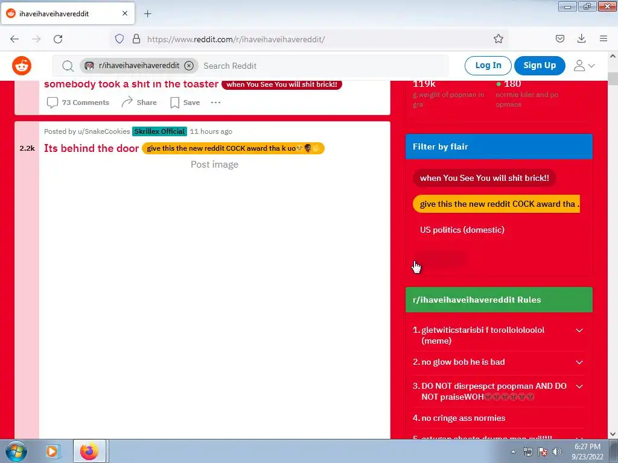The height and width of the screenshot is (463, 618).
Task: Click the 2.2k vote score
Action: (x=27, y=148)
